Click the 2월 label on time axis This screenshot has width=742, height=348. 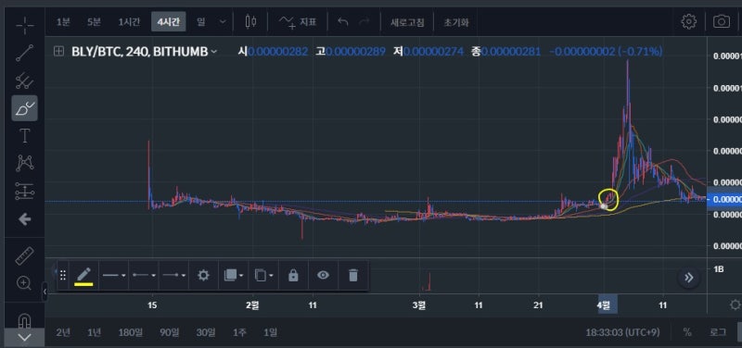click(252, 305)
